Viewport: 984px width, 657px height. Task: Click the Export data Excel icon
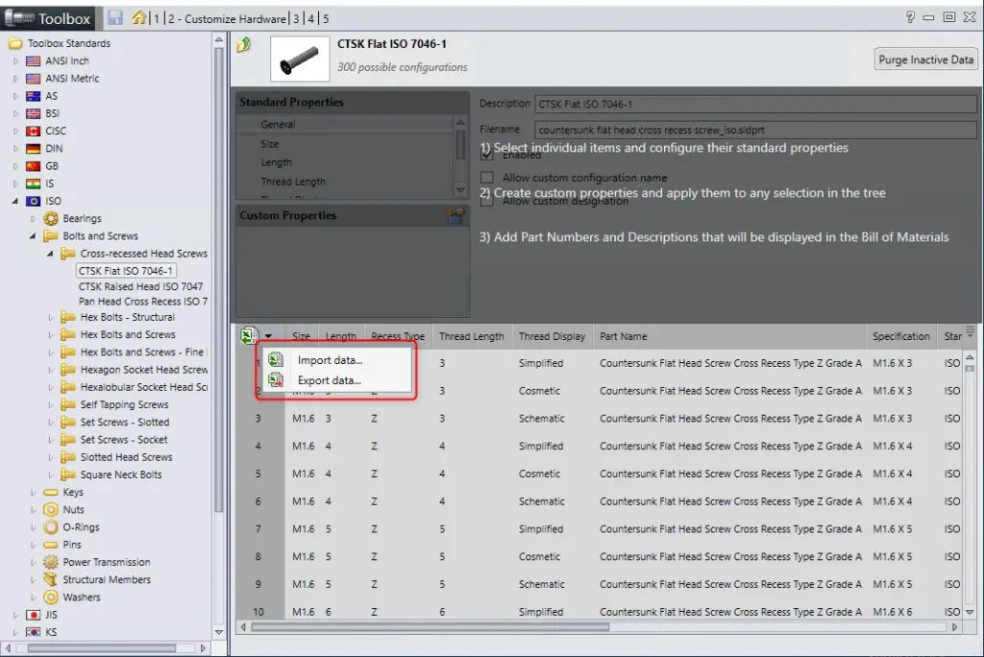click(x=276, y=379)
